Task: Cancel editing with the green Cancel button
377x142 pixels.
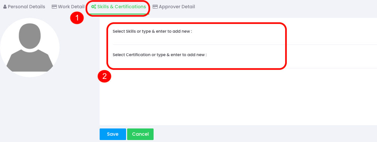Action: (140, 134)
